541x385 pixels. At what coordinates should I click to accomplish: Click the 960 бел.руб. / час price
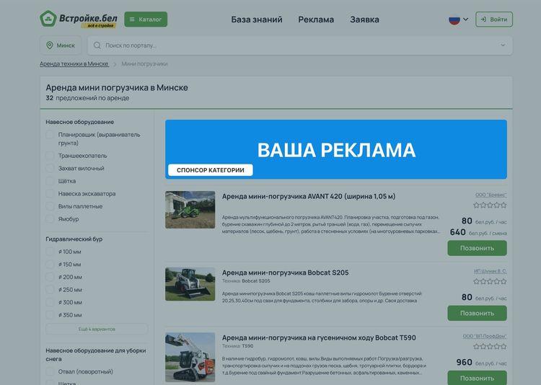482,362
